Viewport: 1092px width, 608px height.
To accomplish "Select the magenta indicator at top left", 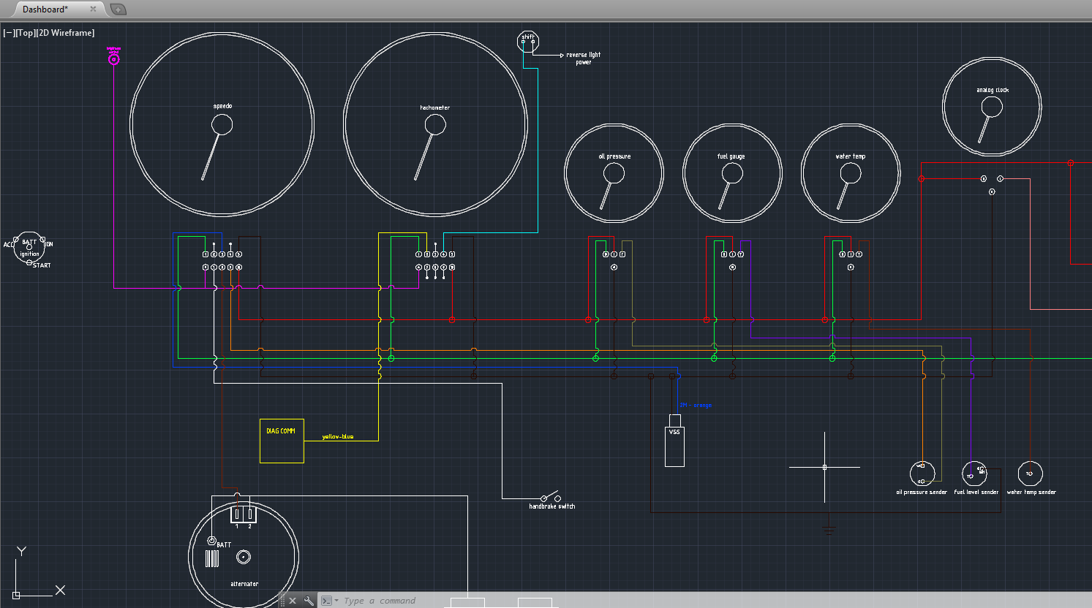I will coord(113,59).
